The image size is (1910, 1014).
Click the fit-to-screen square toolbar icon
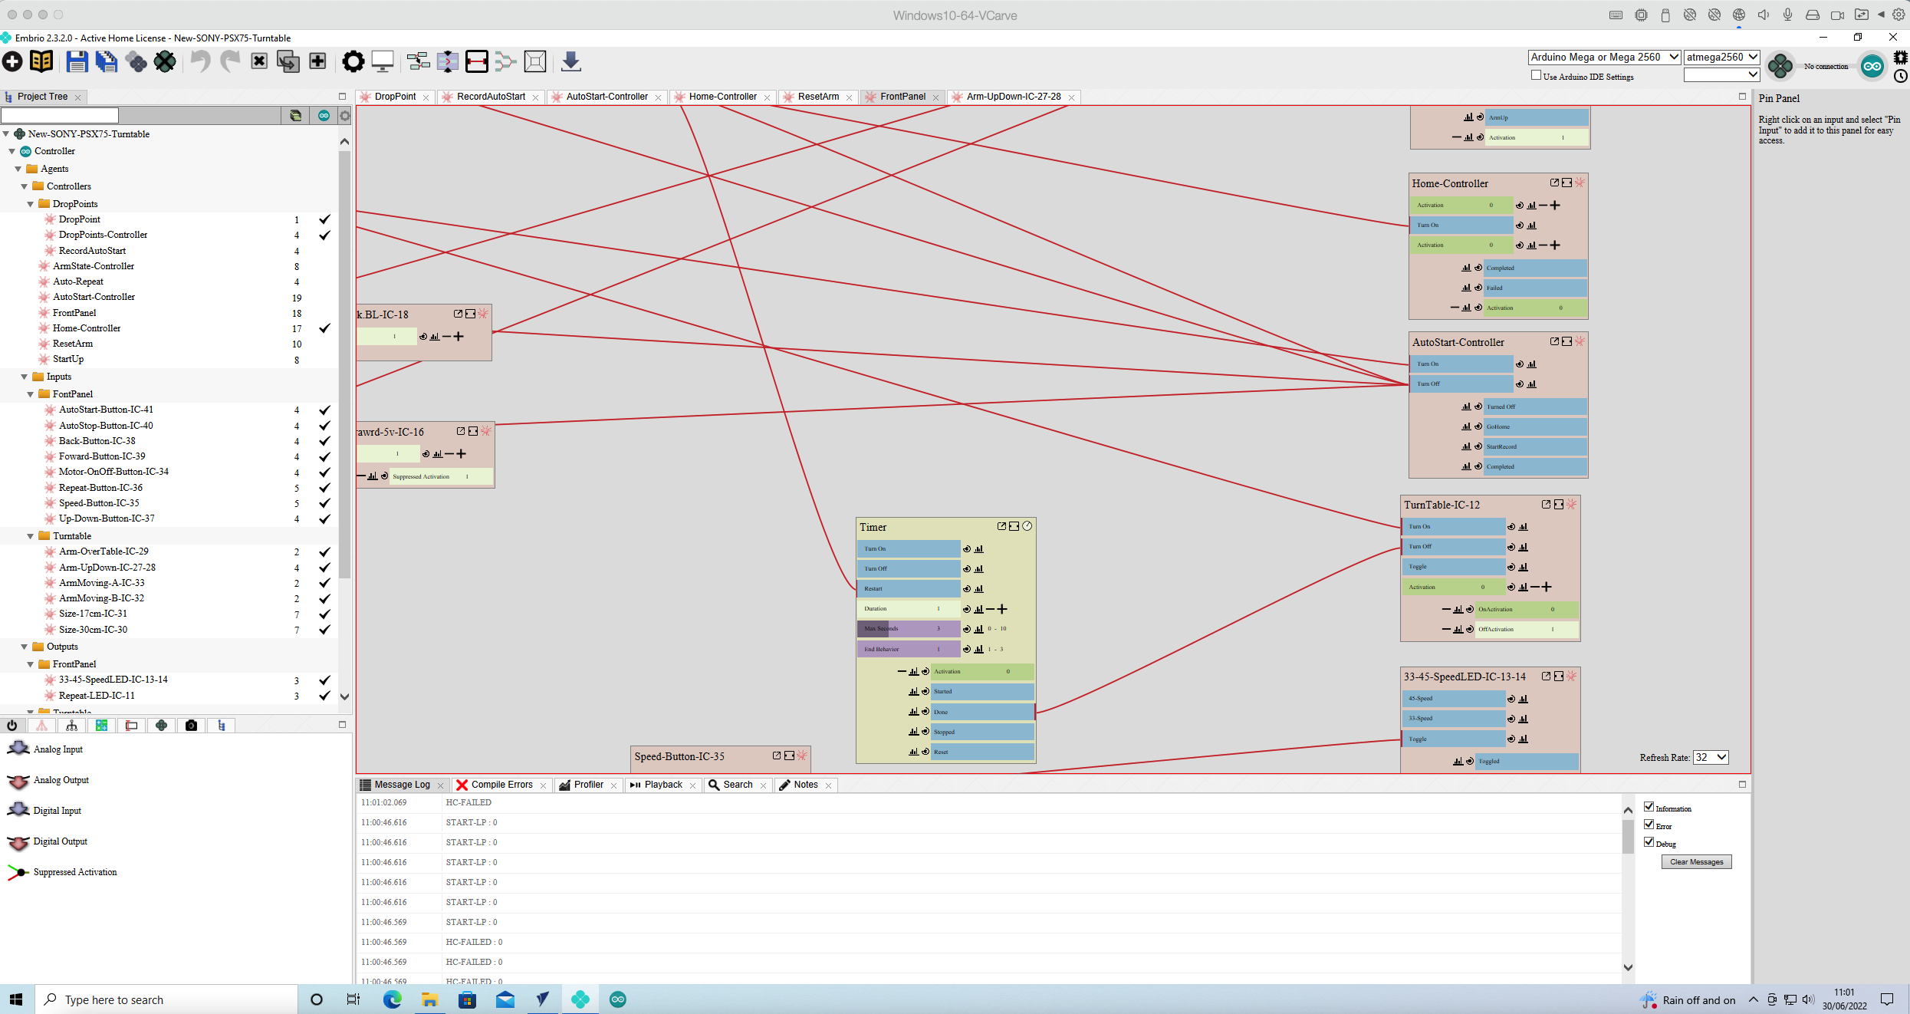point(535,61)
